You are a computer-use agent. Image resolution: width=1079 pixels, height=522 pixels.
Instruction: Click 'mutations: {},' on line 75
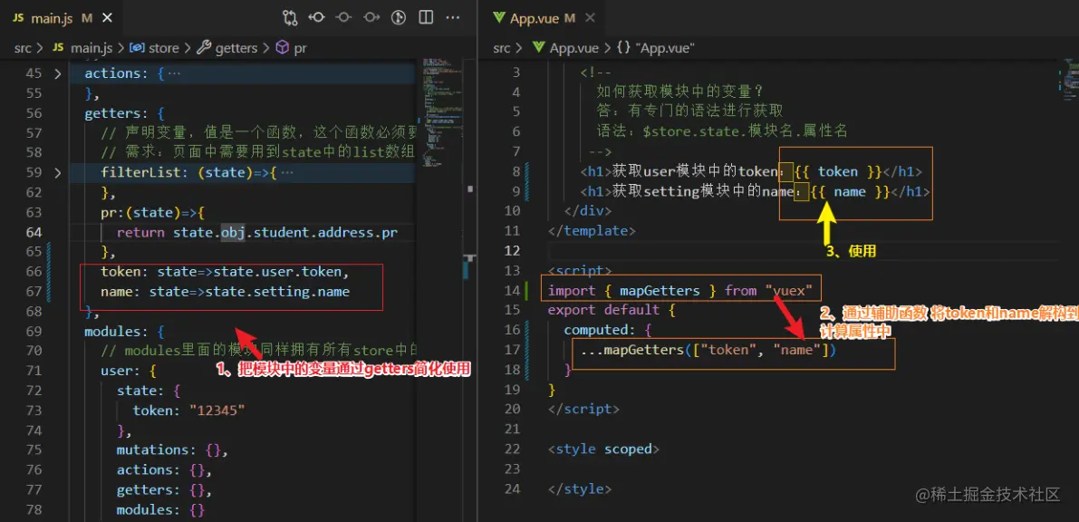tap(172, 450)
